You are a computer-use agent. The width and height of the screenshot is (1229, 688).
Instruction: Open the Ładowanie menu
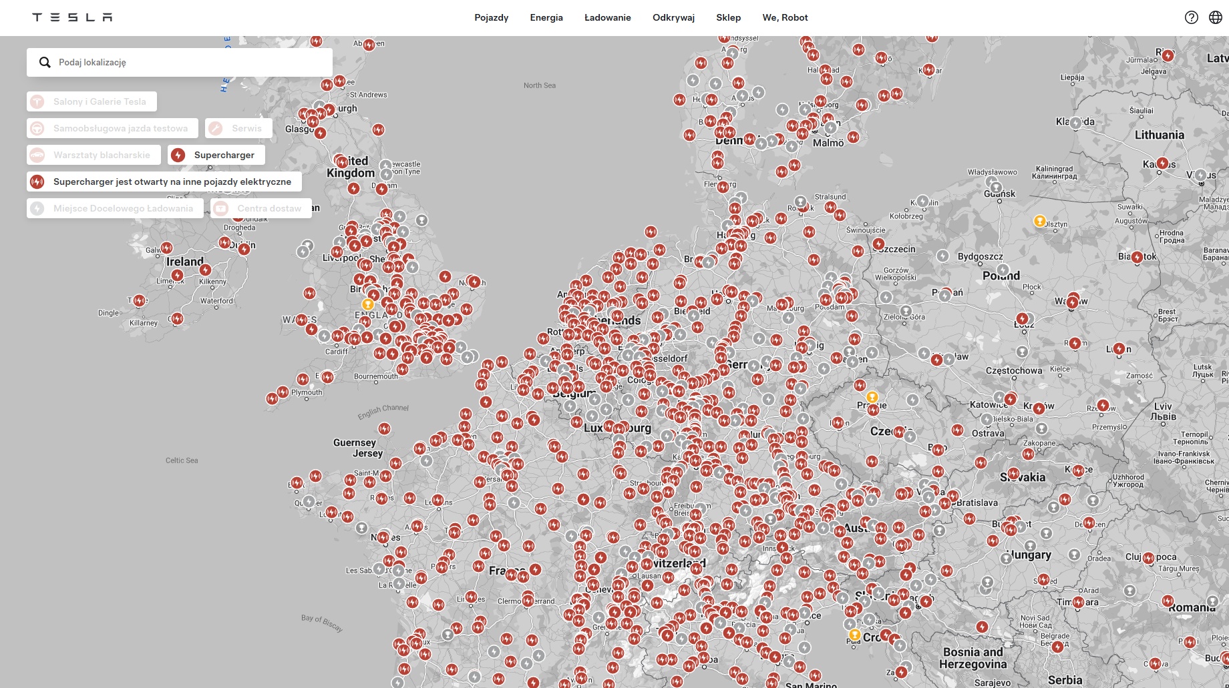coord(608,17)
